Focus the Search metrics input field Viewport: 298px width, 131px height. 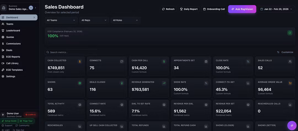[x=72, y=52]
